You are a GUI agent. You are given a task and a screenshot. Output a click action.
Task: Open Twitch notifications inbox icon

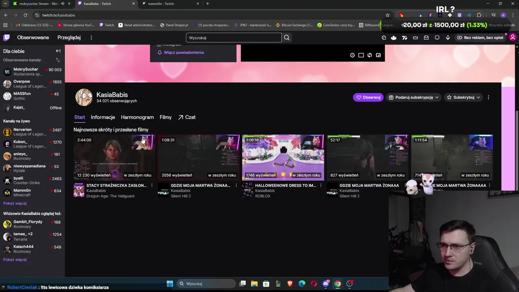click(426, 38)
